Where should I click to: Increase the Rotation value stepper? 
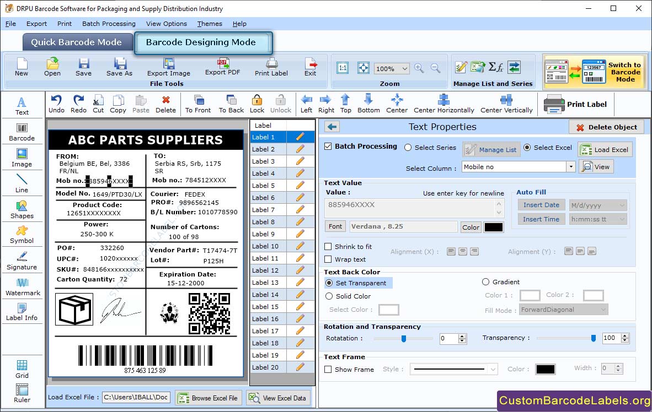tap(462, 336)
